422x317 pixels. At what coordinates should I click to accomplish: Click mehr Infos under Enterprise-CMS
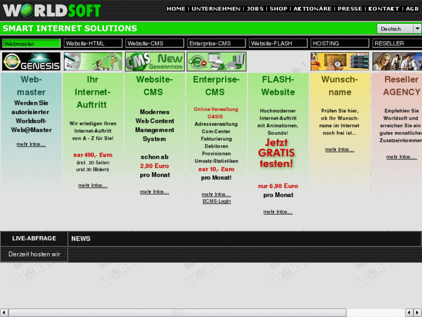[217, 194]
